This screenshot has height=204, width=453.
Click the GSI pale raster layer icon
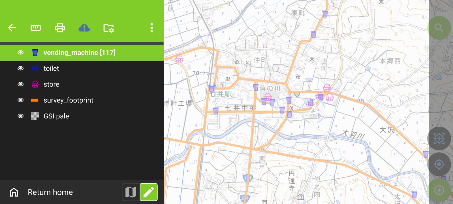click(35, 116)
